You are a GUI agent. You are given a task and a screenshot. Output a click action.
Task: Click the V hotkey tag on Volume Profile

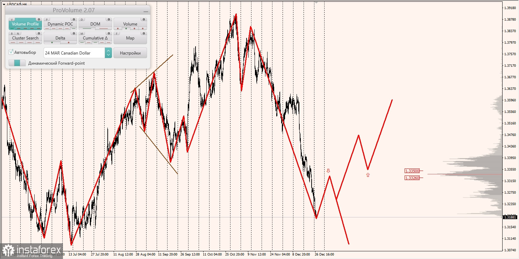(x=12, y=20)
